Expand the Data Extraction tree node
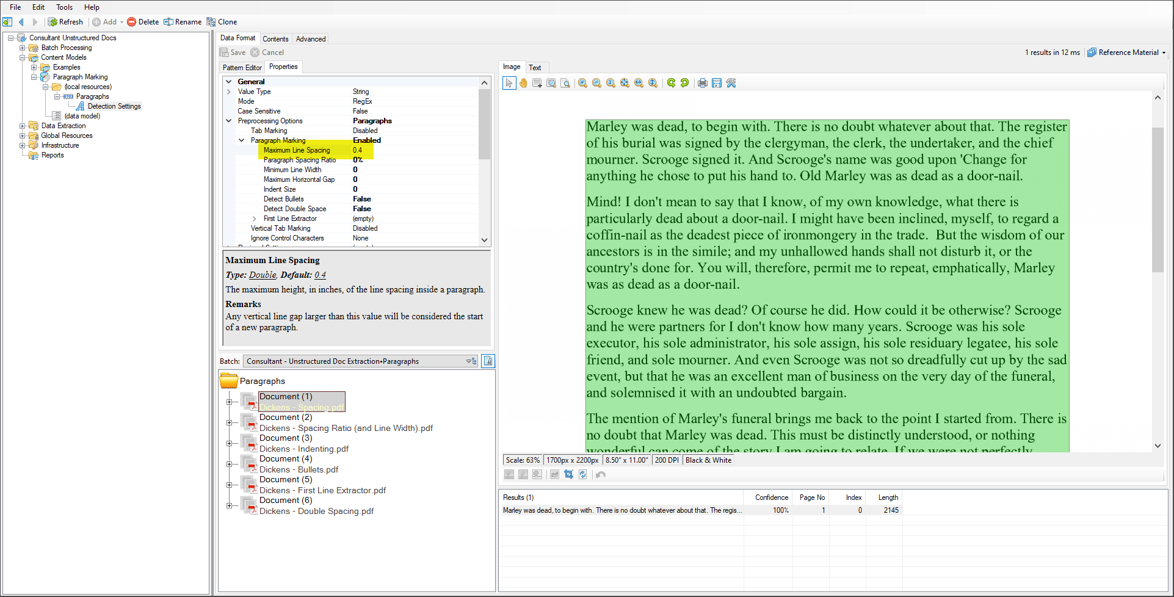Image resolution: width=1174 pixels, height=597 pixels. click(23, 126)
